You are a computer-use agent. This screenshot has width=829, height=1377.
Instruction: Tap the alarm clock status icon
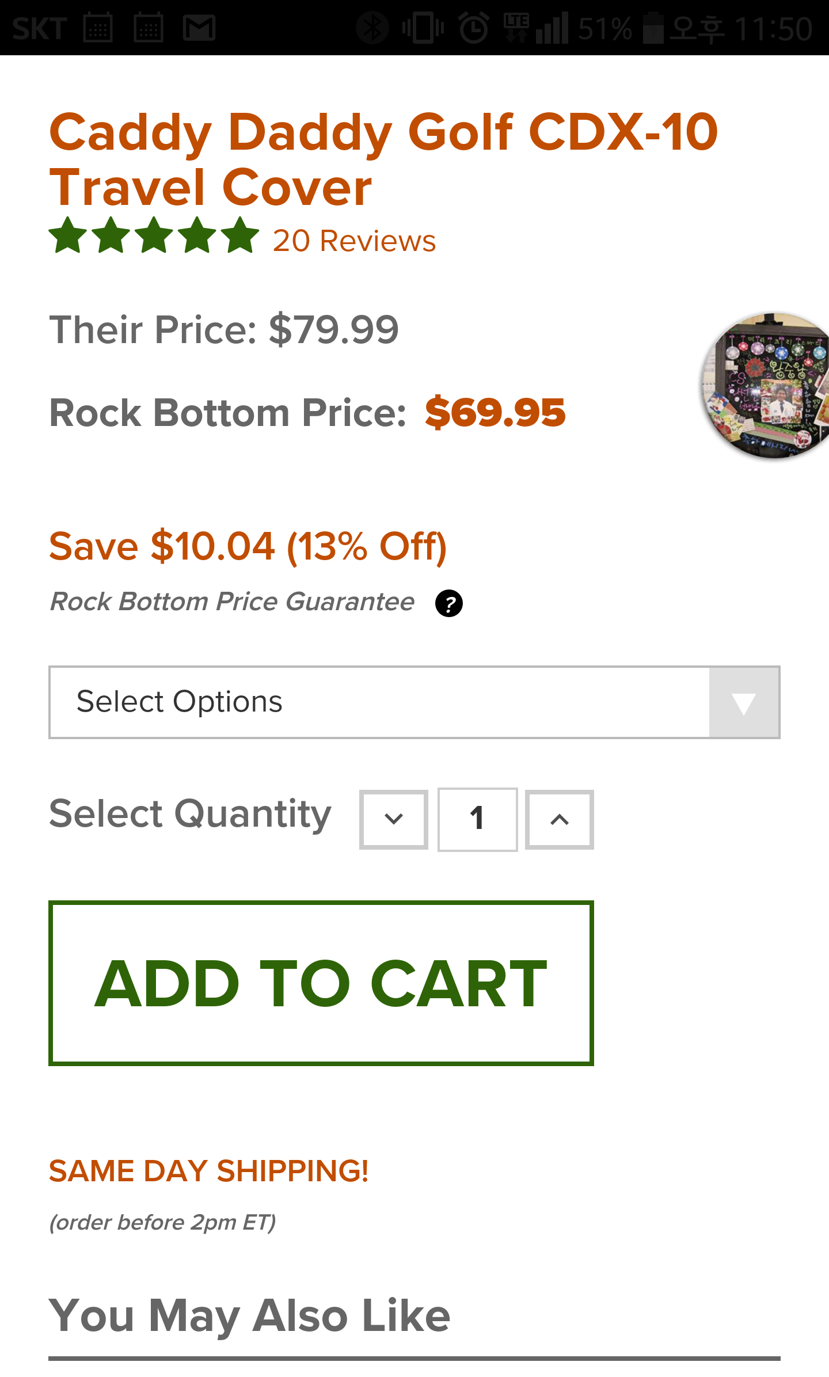tap(474, 28)
